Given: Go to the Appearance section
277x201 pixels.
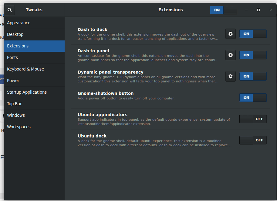Looking at the screenshot, I should pos(34,23).
